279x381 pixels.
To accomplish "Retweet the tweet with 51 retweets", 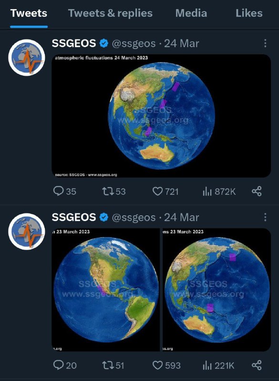I will pyautogui.click(x=113, y=365).
